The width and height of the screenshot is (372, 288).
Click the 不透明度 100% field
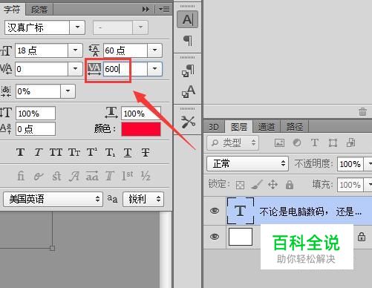pos(350,164)
